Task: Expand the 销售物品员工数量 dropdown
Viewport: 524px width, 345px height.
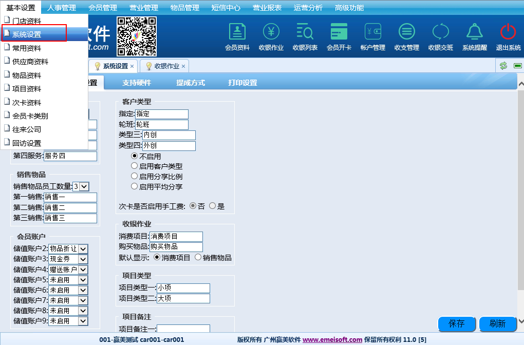Action: click(x=85, y=187)
